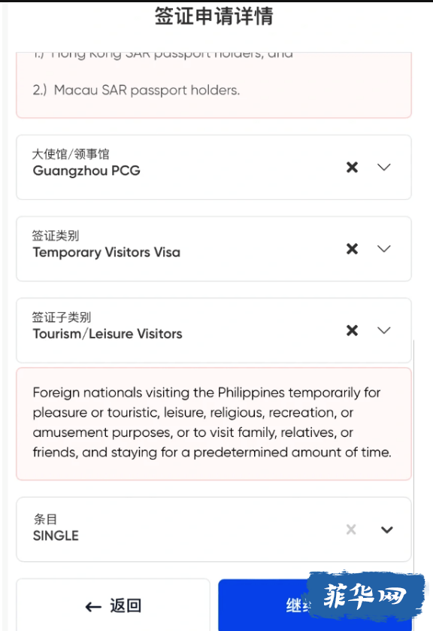Select the Guangzhou PCG field text
The height and width of the screenshot is (631, 433).
click(x=86, y=171)
